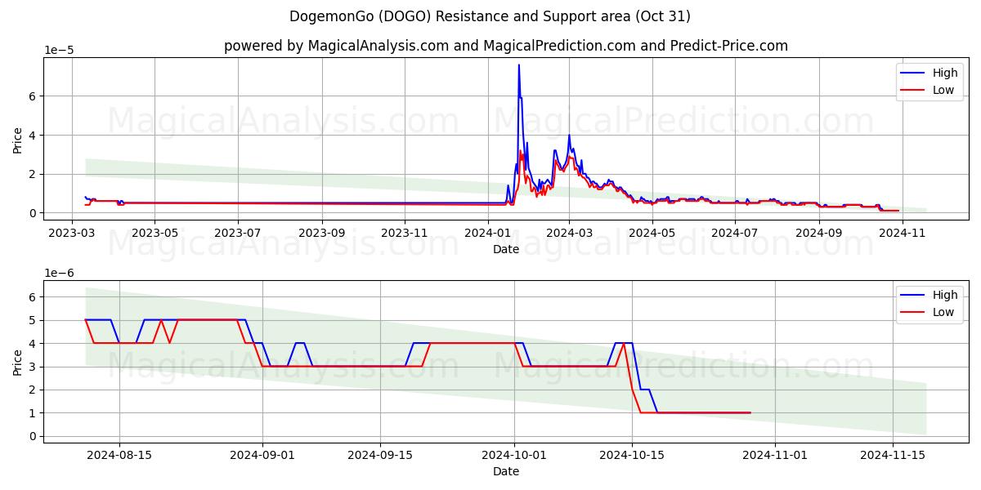Click bottom chart x-axis tick '2024-08-15'
This screenshot has height=490, width=981.
[119, 454]
